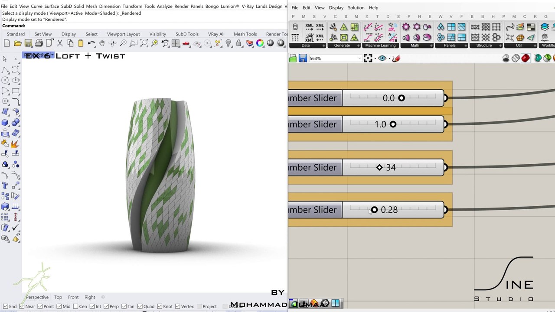This screenshot has height=312, width=555.
Task: Open a file with the folder icon in Rhino
Action: pos(18,43)
